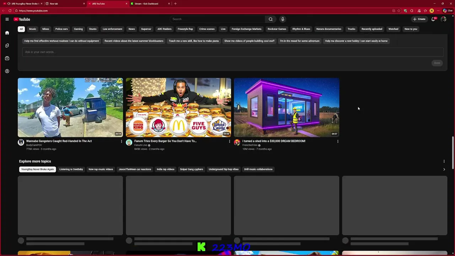The image size is (455, 256).
Task: Go to Home in the sidebar
Action: [x=7, y=33]
